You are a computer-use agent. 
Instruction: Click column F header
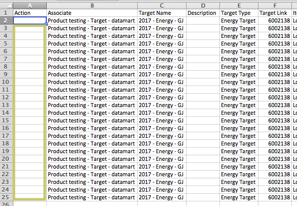(275, 6)
